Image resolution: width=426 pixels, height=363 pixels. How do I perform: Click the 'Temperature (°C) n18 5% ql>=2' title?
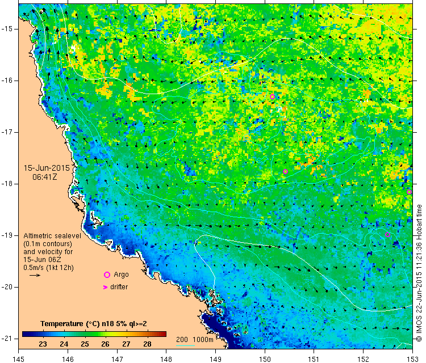point(94,324)
